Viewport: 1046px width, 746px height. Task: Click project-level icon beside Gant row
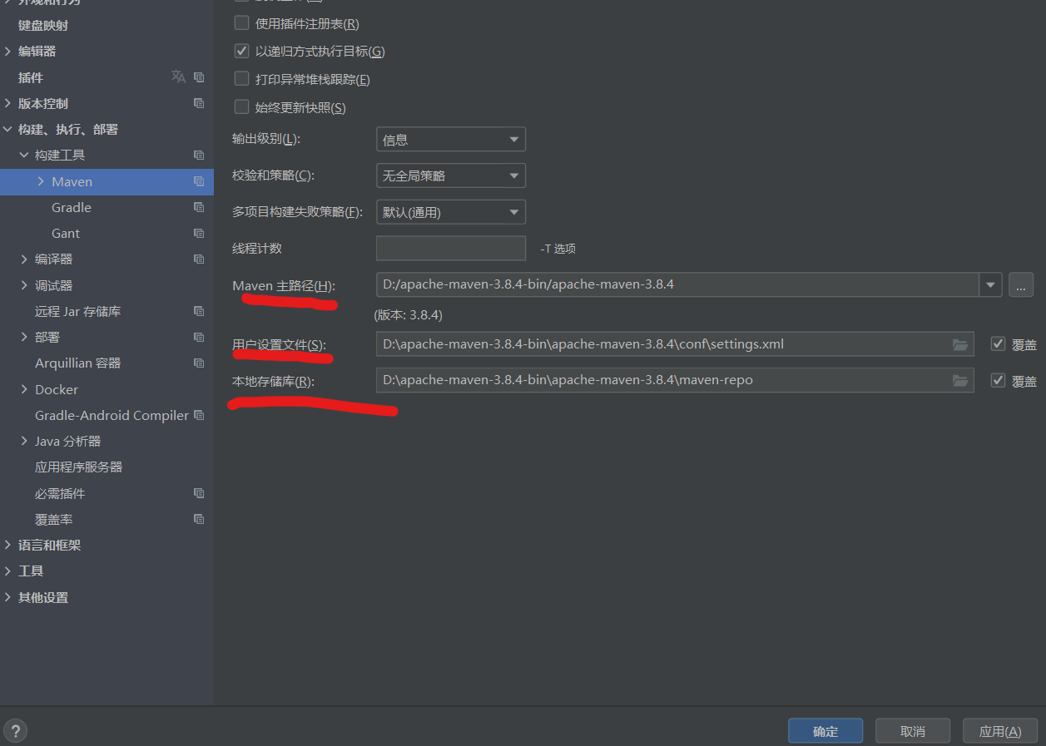[199, 233]
